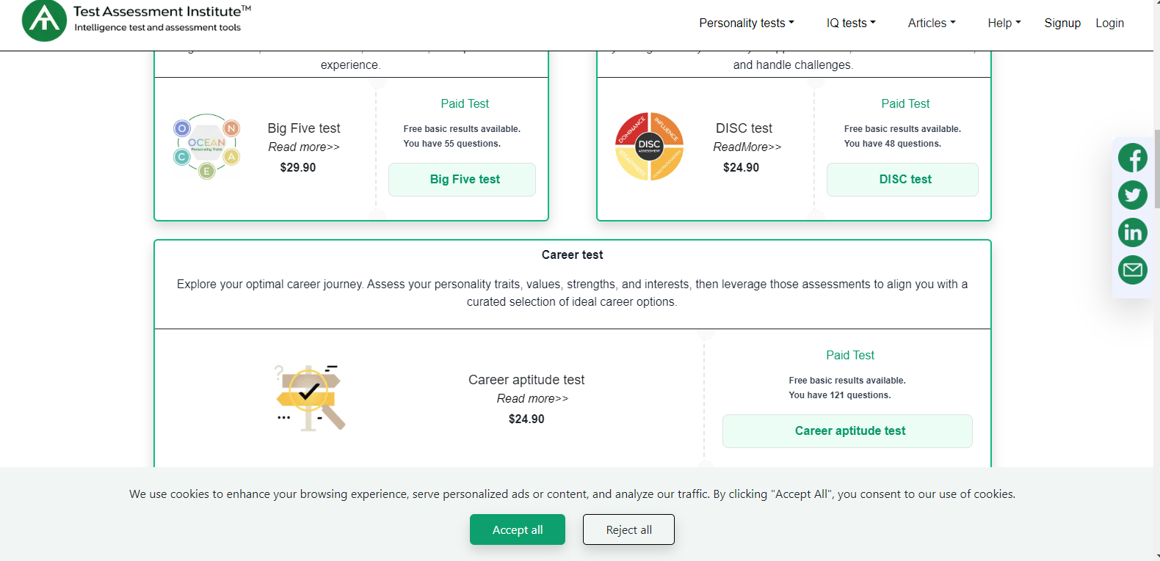
Task: Expand the Personality tests dropdown menu
Action: 746,23
